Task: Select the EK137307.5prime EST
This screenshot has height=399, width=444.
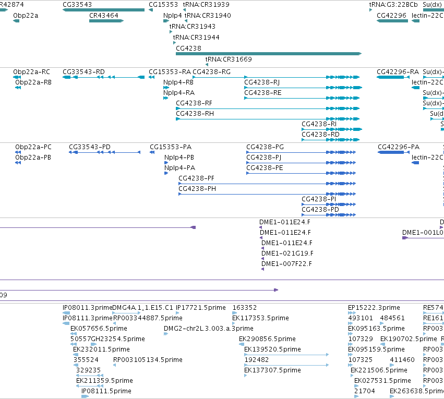Action: point(246,376)
